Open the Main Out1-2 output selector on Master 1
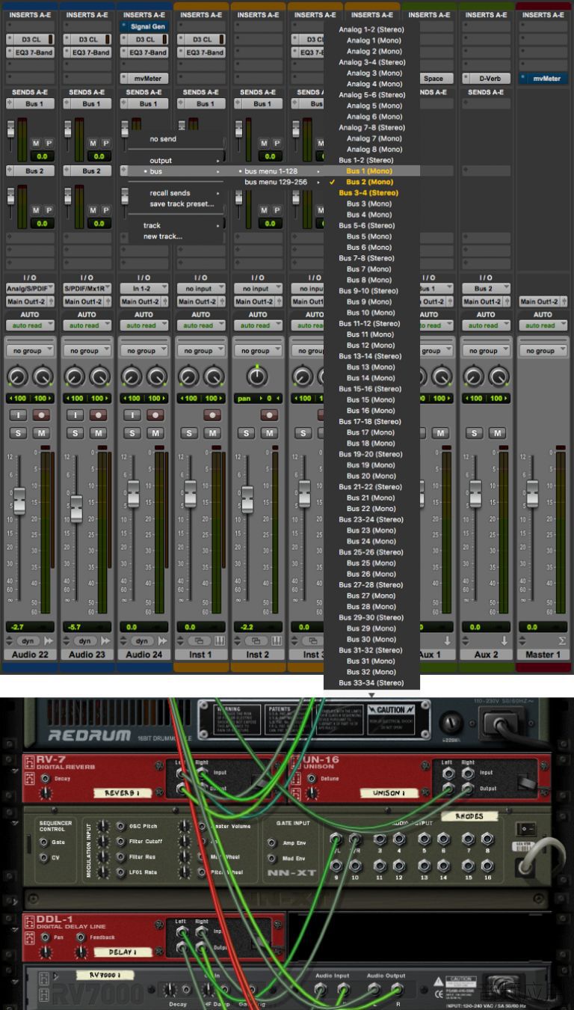 tap(537, 302)
